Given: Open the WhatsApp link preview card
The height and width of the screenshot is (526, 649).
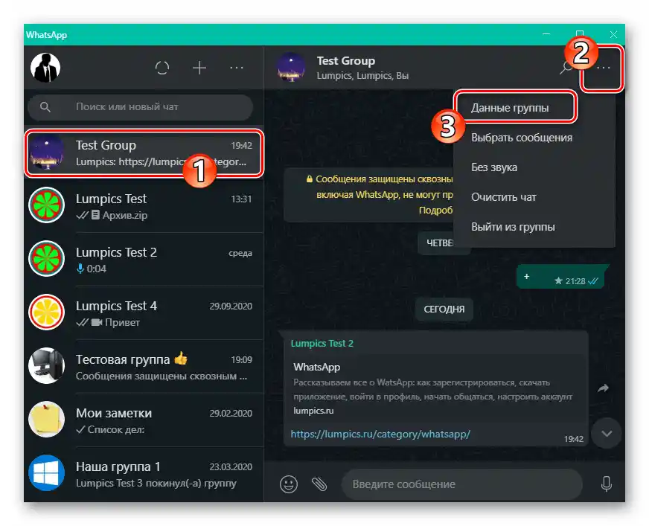Looking at the screenshot, I should [x=435, y=388].
